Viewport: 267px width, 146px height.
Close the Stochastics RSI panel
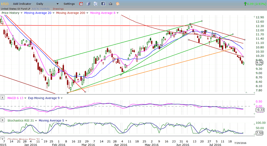point(3,120)
